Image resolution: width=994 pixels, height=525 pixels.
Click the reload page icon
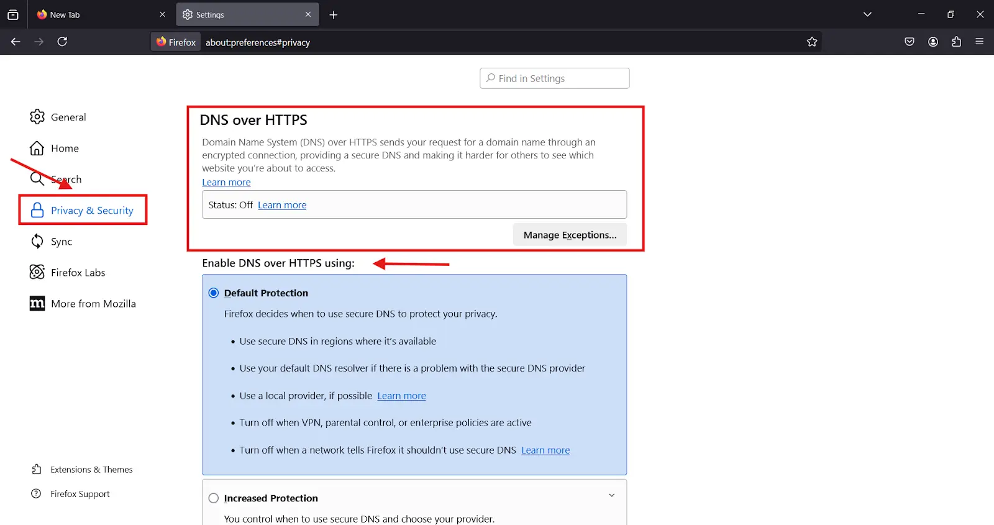(62, 42)
